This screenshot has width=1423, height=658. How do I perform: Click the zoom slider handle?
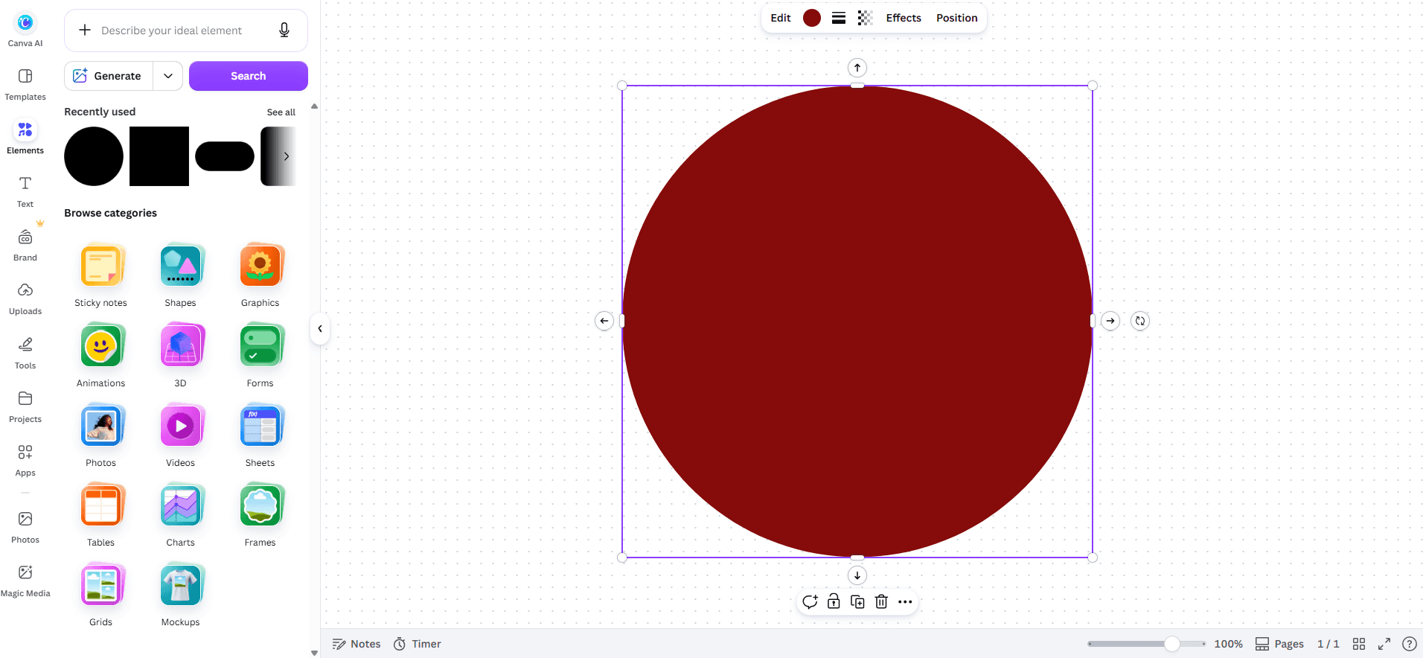(1172, 644)
